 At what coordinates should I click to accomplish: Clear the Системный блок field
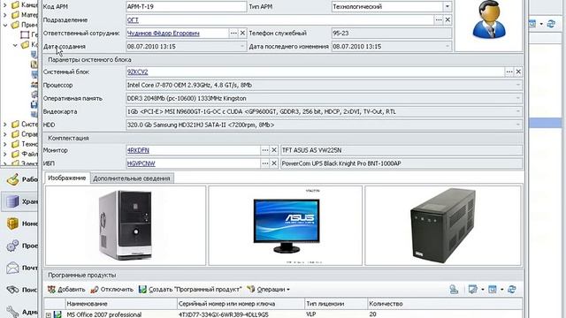[518, 72]
